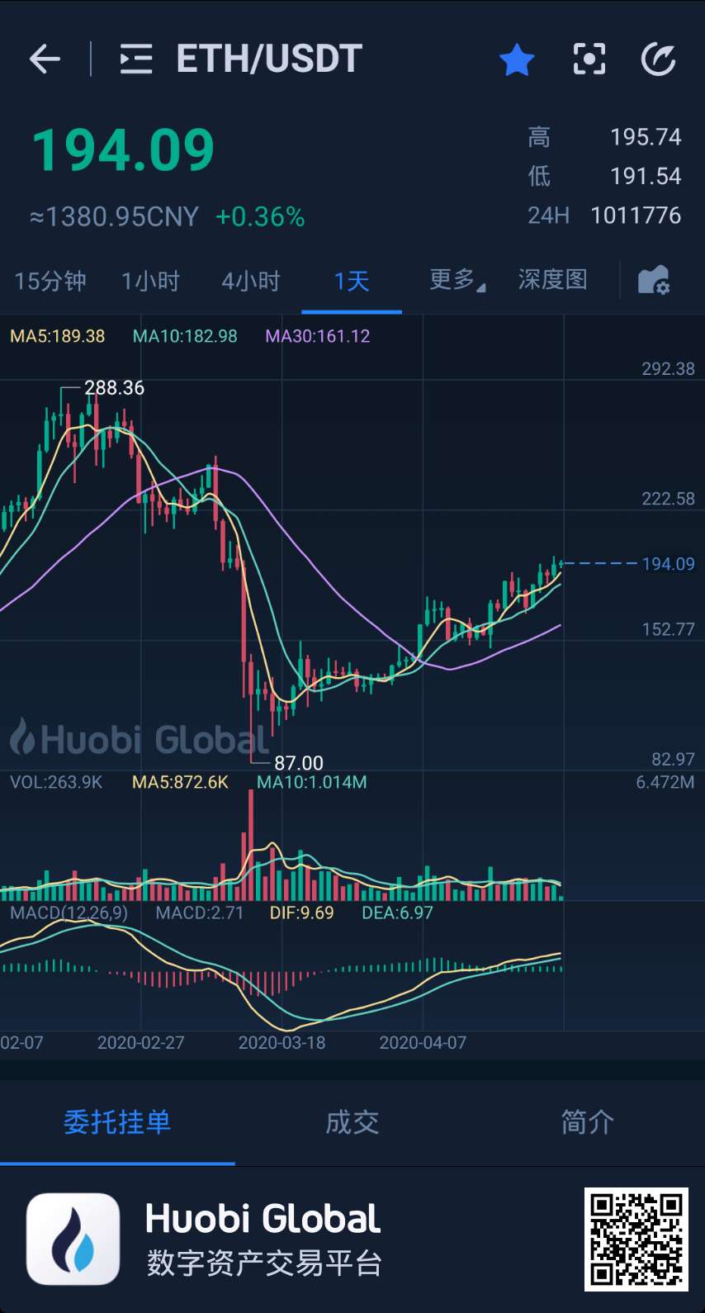Tap the share icon at top right
This screenshot has width=705, height=1313.
[x=659, y=59]
